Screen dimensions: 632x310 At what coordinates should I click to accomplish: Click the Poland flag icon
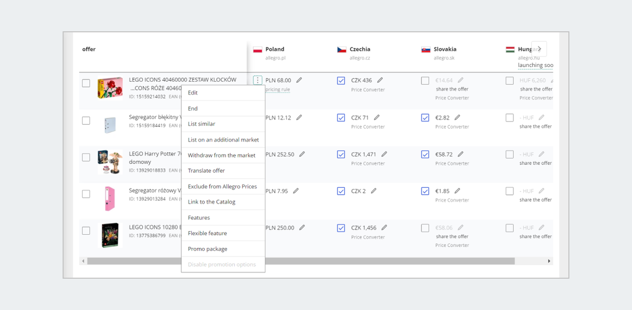tap(258, 49)
